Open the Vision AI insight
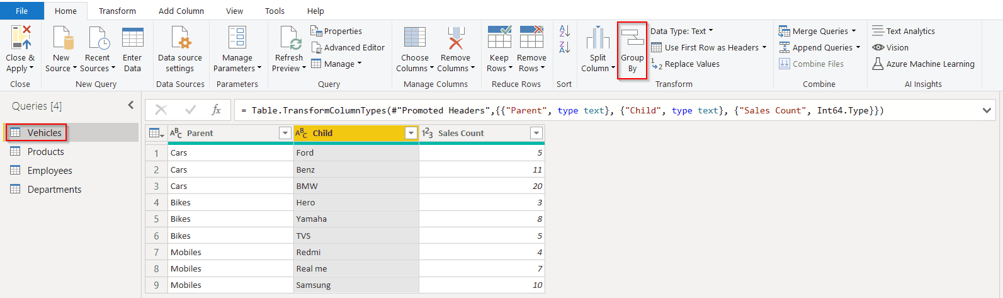The height and width of the screenshot is (298, 1003). click(890, 47)
